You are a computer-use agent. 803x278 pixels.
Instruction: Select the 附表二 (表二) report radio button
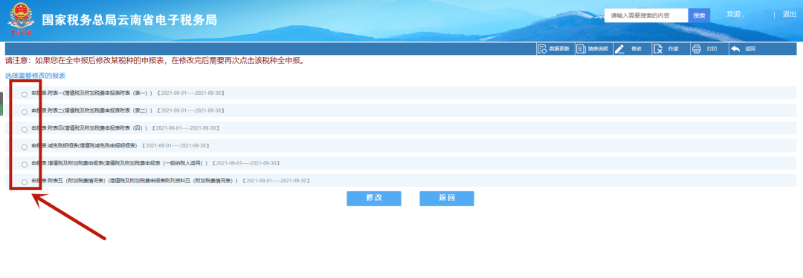[x=25, y=112]
